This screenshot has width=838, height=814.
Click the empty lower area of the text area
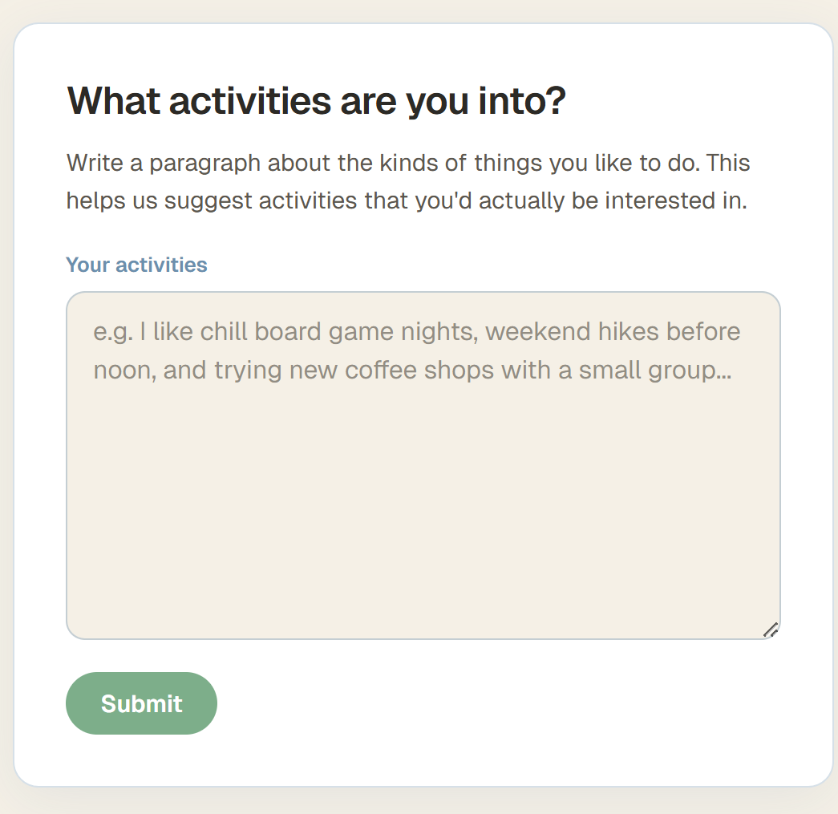[x=423, y=545]
